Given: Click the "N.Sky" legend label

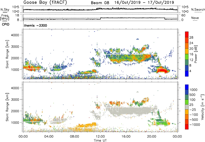Looking at the screenshot, I should pos(5,9).
